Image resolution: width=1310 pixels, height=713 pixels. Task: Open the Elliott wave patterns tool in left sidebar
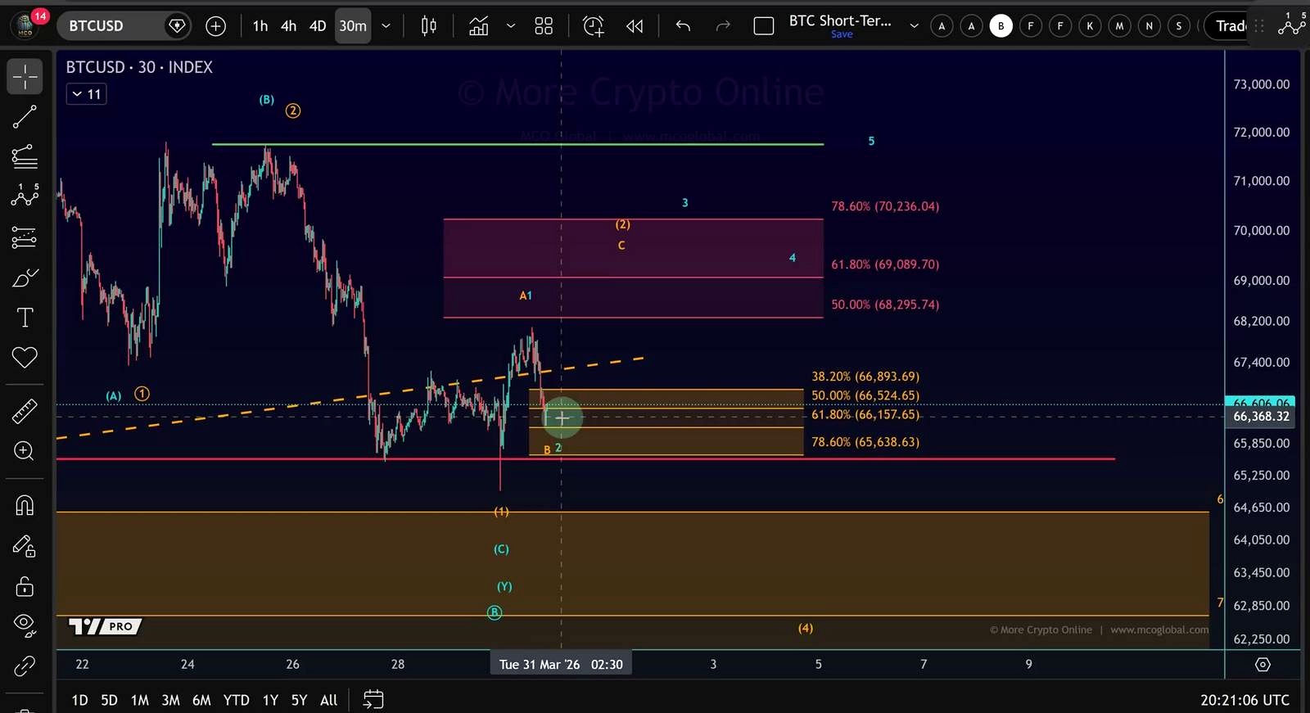(x=25, y=196)
